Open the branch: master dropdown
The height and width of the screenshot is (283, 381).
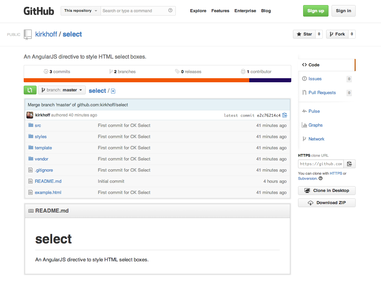[x=62, y=90]
